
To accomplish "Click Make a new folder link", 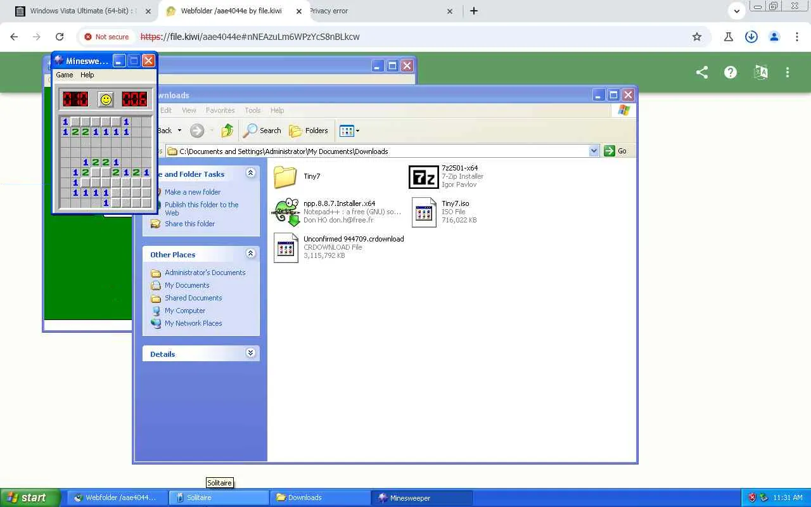I will 193,192.
